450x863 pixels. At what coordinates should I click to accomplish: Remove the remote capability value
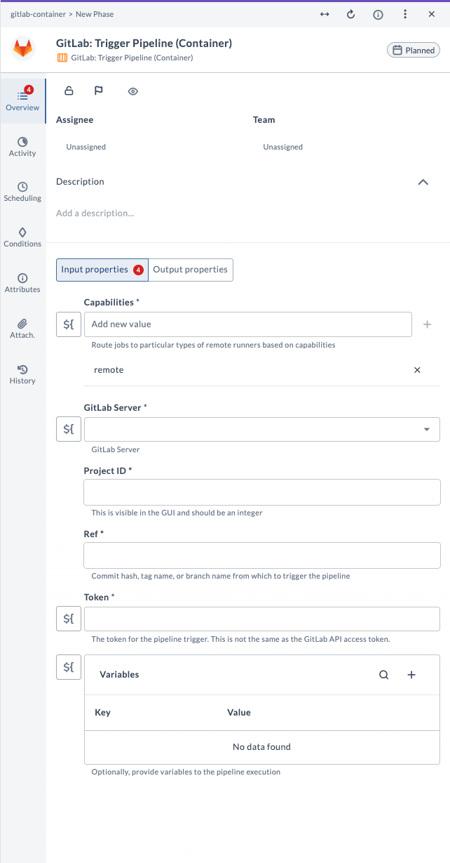(417, 370)
